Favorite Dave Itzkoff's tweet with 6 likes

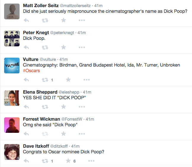(x=68, y=161)
